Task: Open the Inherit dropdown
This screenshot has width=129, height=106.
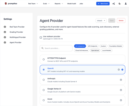Action: 101,21
